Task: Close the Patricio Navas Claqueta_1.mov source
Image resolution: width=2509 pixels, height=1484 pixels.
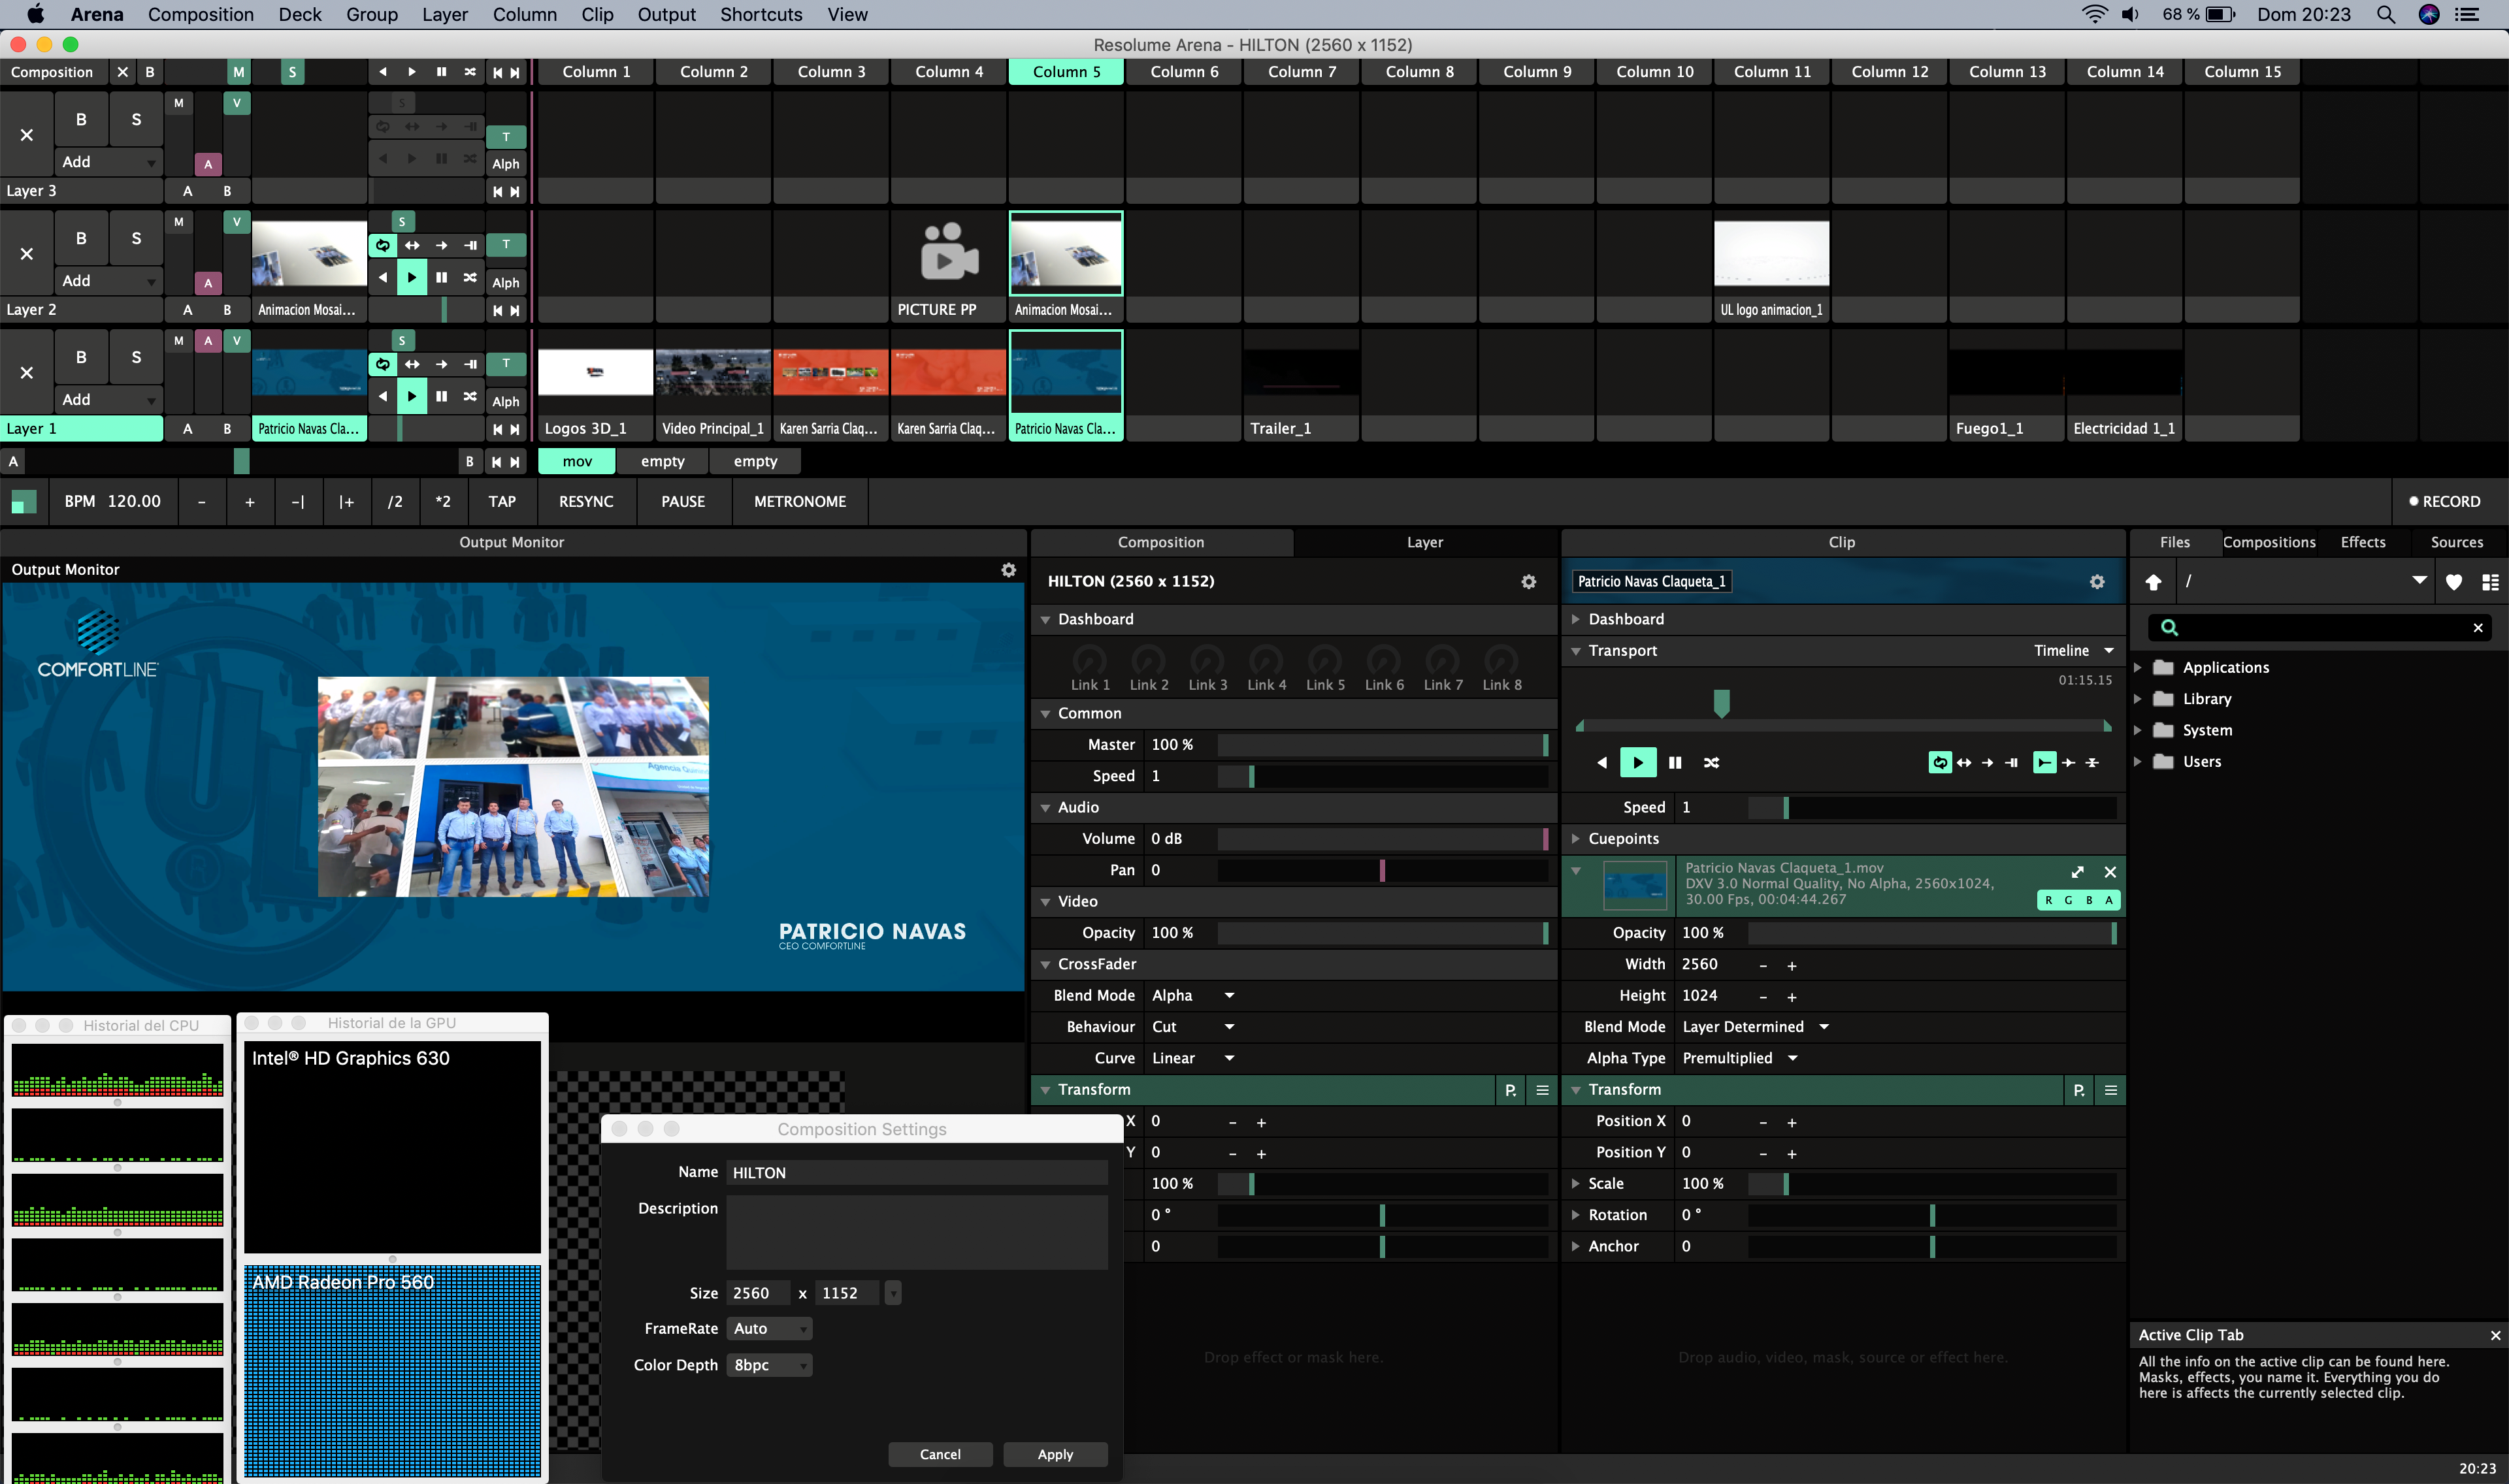Action: coord(2110,872)
